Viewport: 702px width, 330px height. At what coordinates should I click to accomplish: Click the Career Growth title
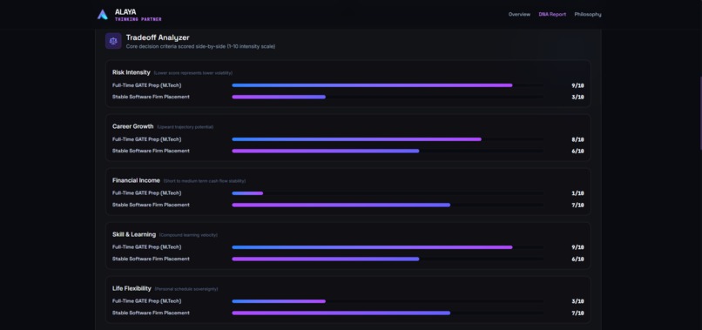coord(133,127)
